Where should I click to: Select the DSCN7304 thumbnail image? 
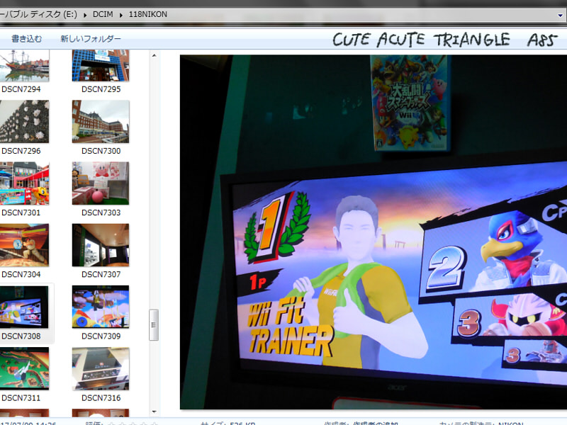24,245
